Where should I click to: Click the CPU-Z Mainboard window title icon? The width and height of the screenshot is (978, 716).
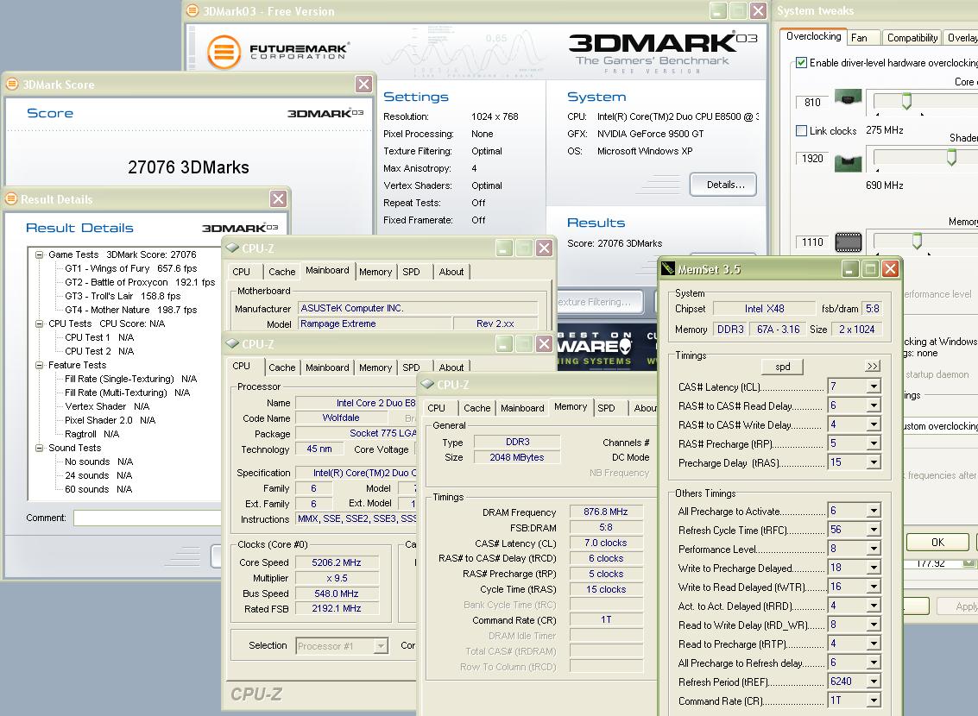(233, 248)
